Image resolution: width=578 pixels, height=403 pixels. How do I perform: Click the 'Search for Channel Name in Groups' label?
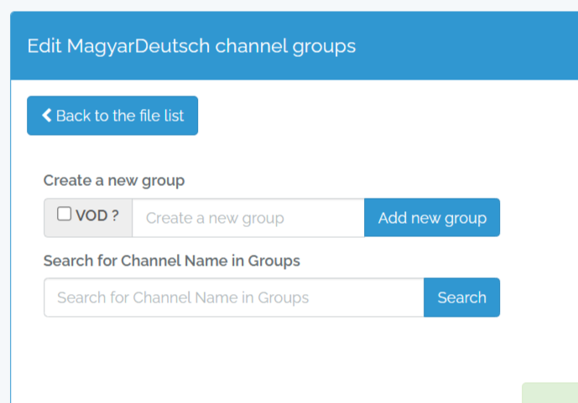click(x=172, y=261)
